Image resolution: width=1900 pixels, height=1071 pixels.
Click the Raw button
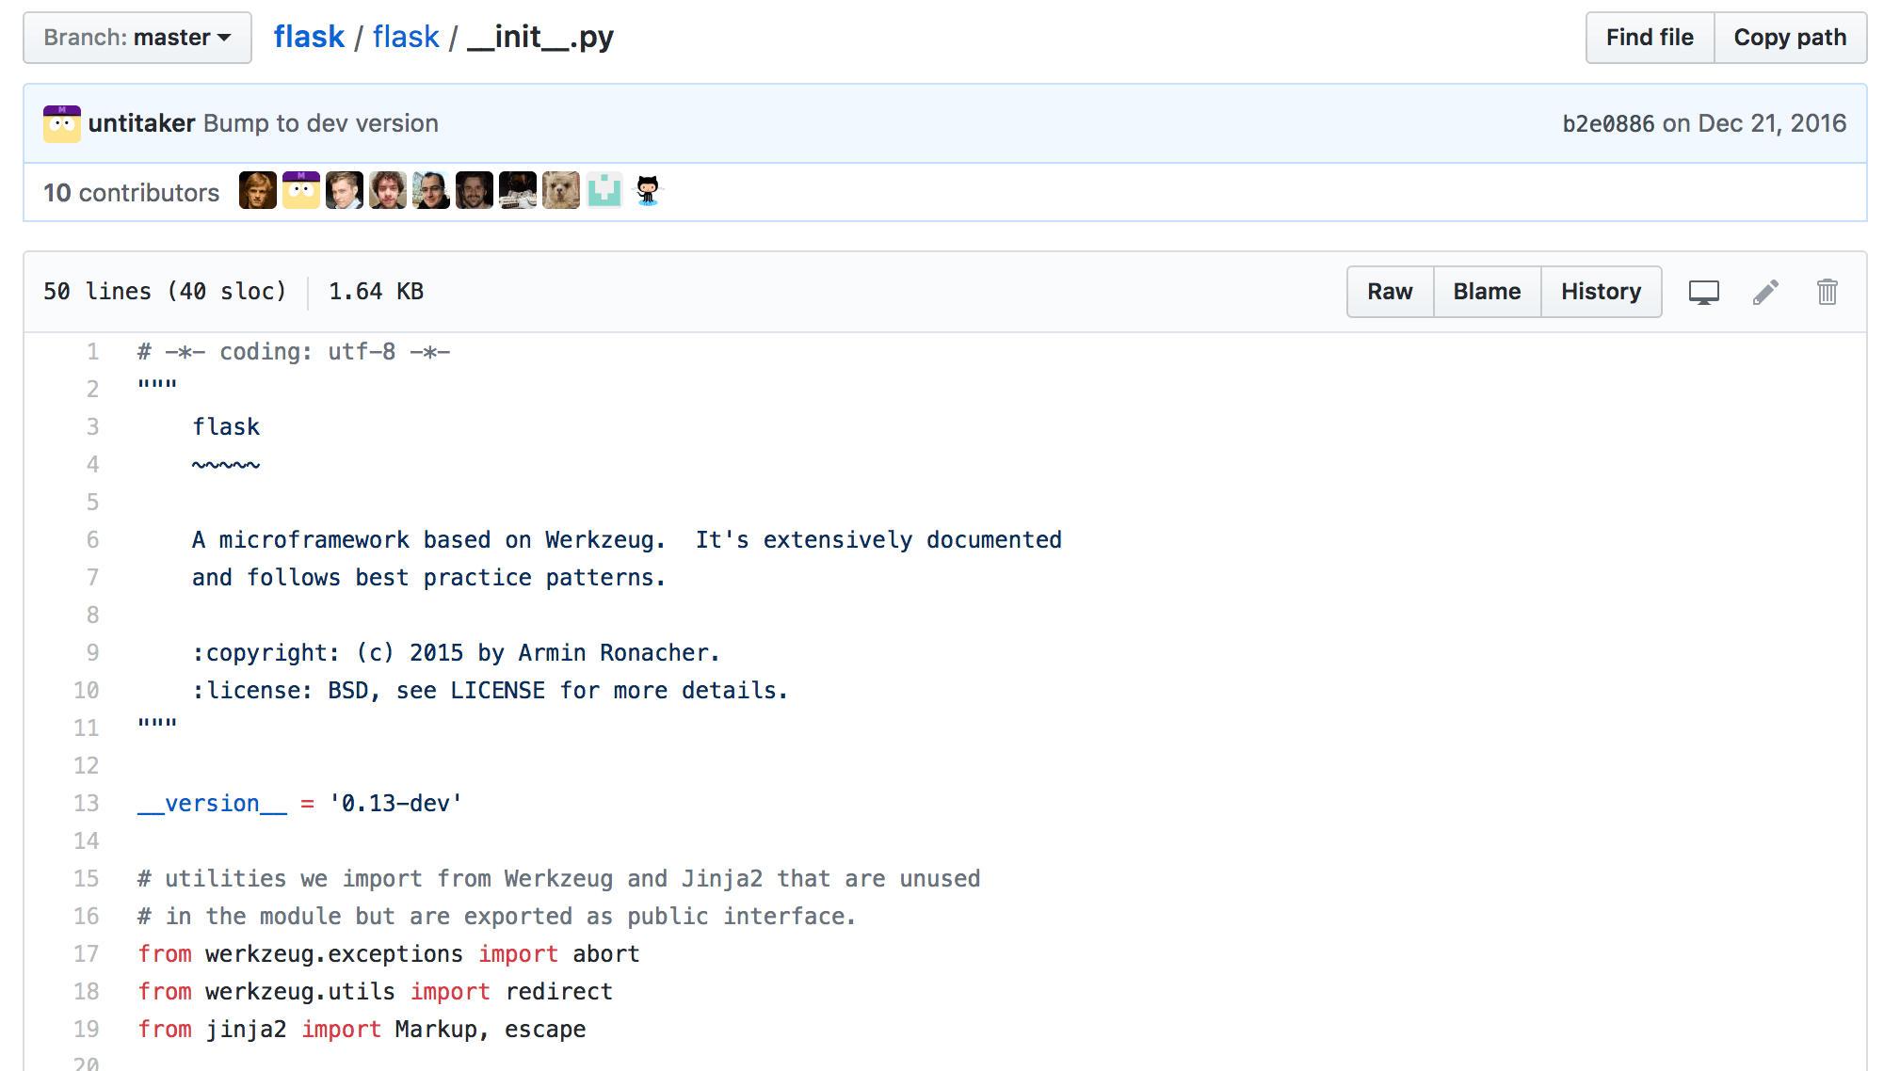pyautogui.click(x=1390, y=292)
